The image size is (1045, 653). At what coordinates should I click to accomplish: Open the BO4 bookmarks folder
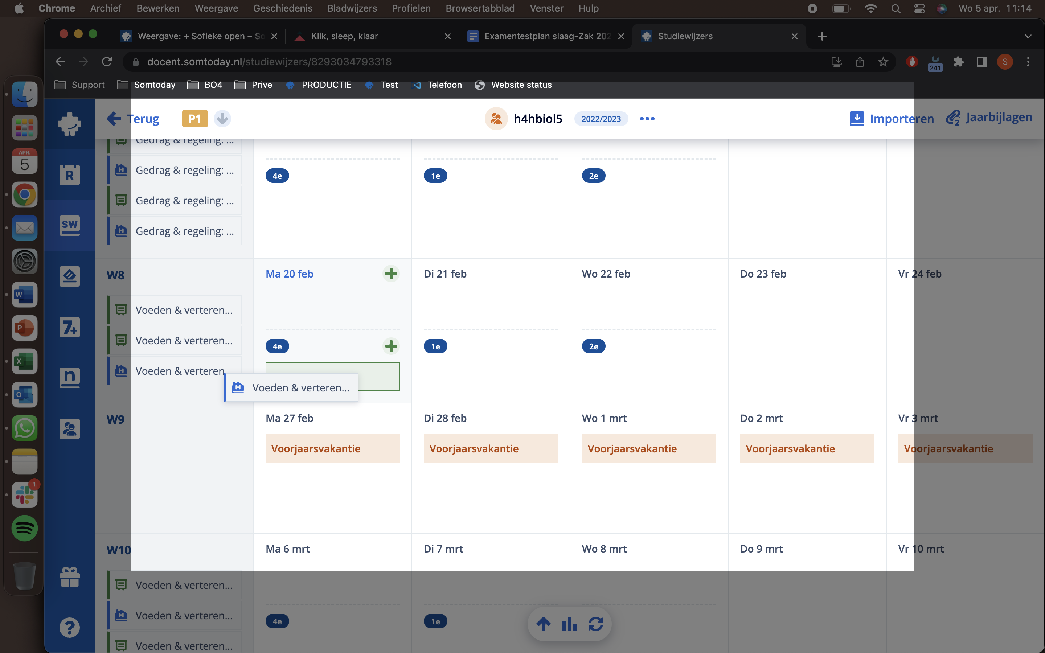click(x=205, y=85)
